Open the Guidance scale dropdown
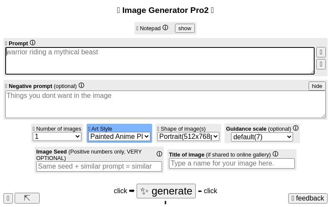The image size is (331, 207). pyautogui.click(x=262, y=137)
